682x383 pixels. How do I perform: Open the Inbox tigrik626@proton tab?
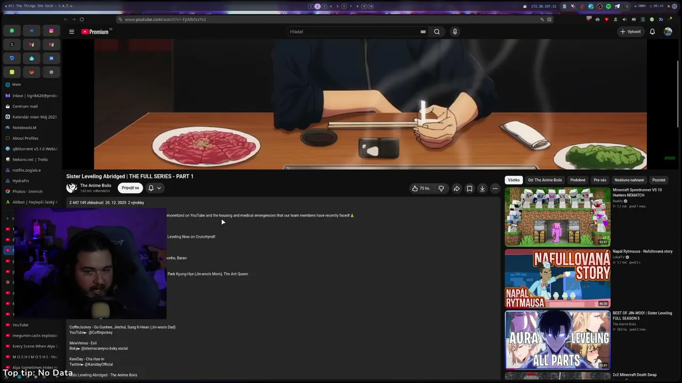coord(31,96)
